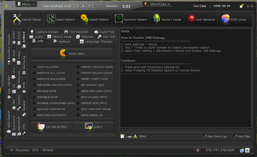Click the Reset Pattern gears icon
Viewport: 257px width, 157px height.
click(84, 18)
